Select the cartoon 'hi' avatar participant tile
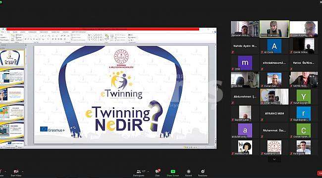 [x=245, y=147]
